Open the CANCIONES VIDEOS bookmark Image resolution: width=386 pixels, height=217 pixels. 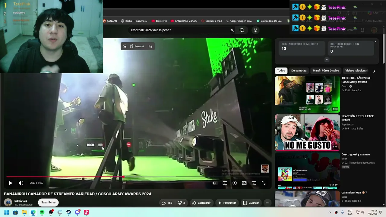click(x=184, y=21)
